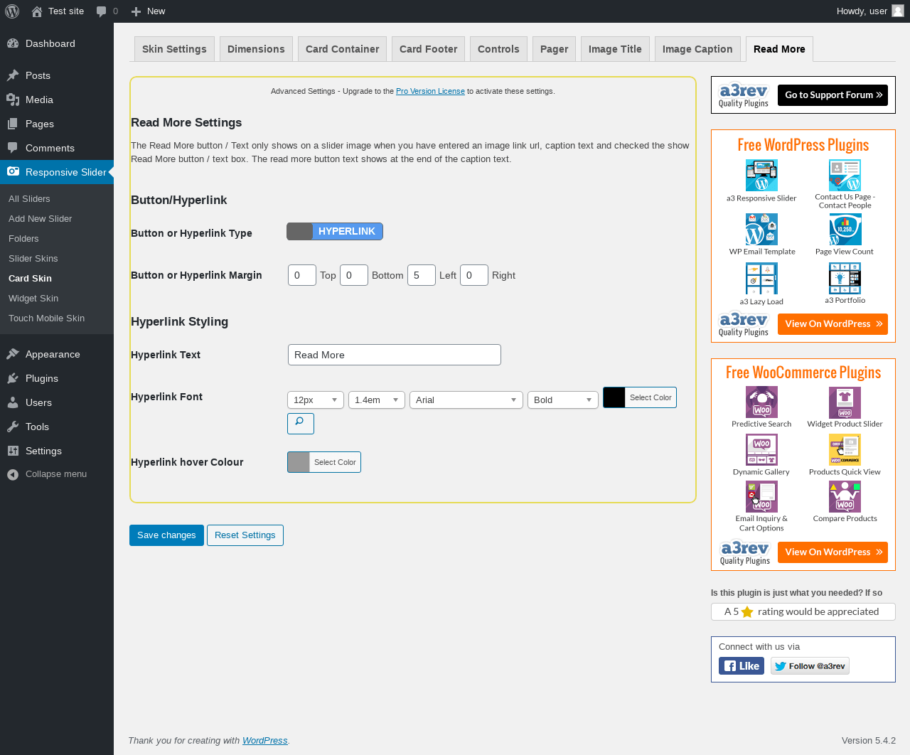Open the Page View Count plugin icon

(845, 230)
